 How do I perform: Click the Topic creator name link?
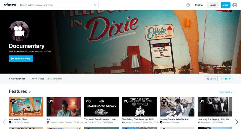[x=14, y=122]
